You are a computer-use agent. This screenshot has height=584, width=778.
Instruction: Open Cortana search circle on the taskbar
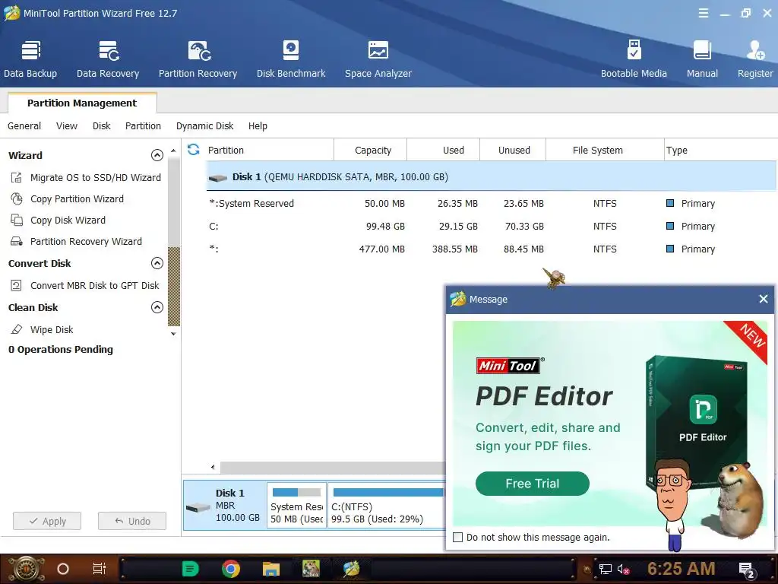point(63,569)
